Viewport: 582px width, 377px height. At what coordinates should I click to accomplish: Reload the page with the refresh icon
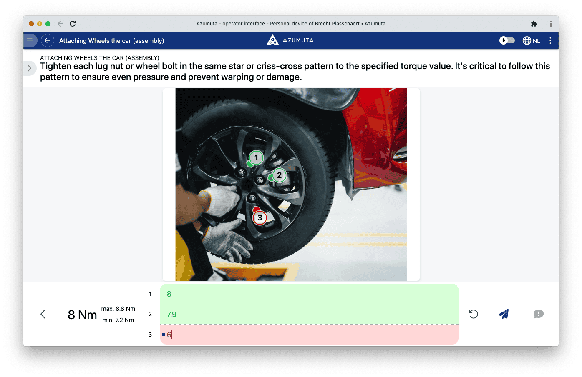pyautogui.click(x=73, y=23)
